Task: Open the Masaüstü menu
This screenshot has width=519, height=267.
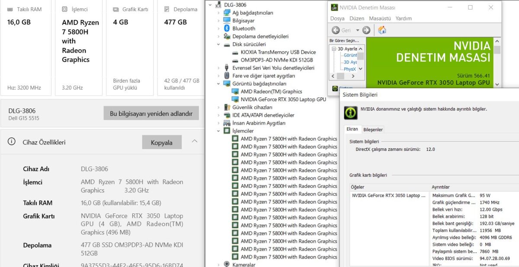Action: point(380,19)
